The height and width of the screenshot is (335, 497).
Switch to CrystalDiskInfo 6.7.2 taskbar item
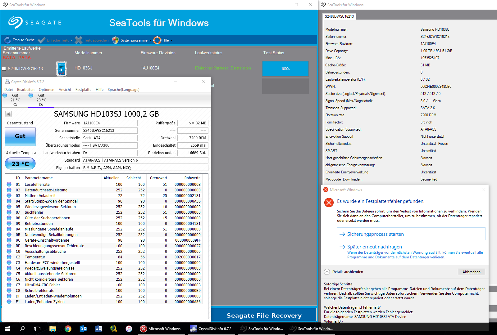pyautogui.click(x=211, y=329)
